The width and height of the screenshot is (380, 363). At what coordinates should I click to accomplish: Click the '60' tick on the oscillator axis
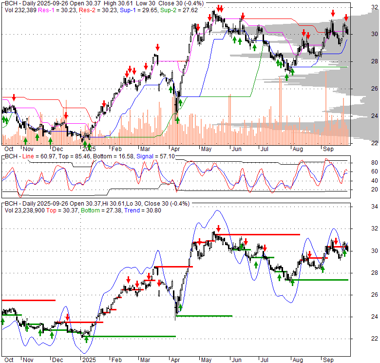pos(375,172)
